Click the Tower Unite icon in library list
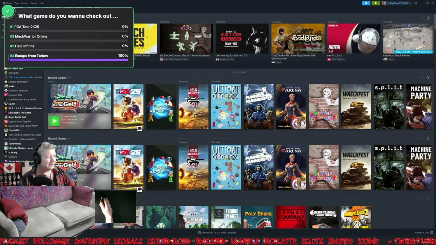The width and height of the screenshot is (436, 245). coord(6,144)
